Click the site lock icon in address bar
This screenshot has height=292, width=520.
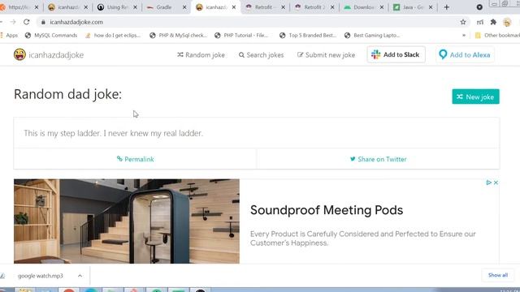pos(43,22)
